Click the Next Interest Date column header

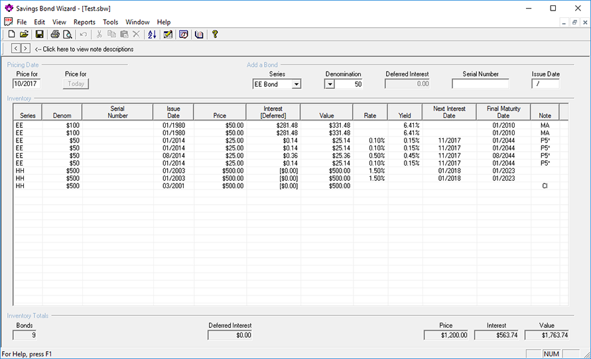click(x=449, y=112)
